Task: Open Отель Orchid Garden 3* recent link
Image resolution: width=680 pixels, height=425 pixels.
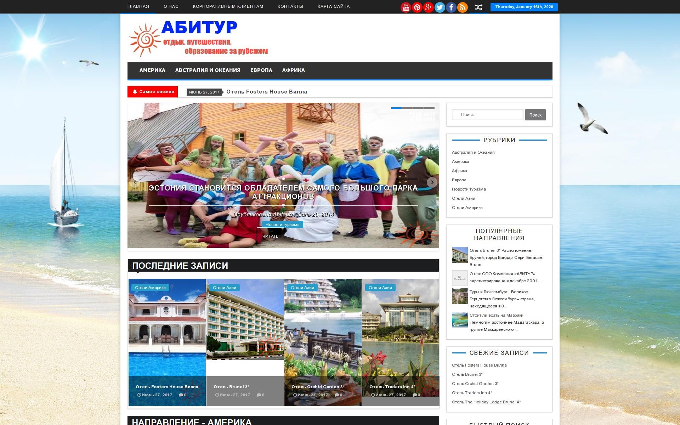Action: coord(475,384)
